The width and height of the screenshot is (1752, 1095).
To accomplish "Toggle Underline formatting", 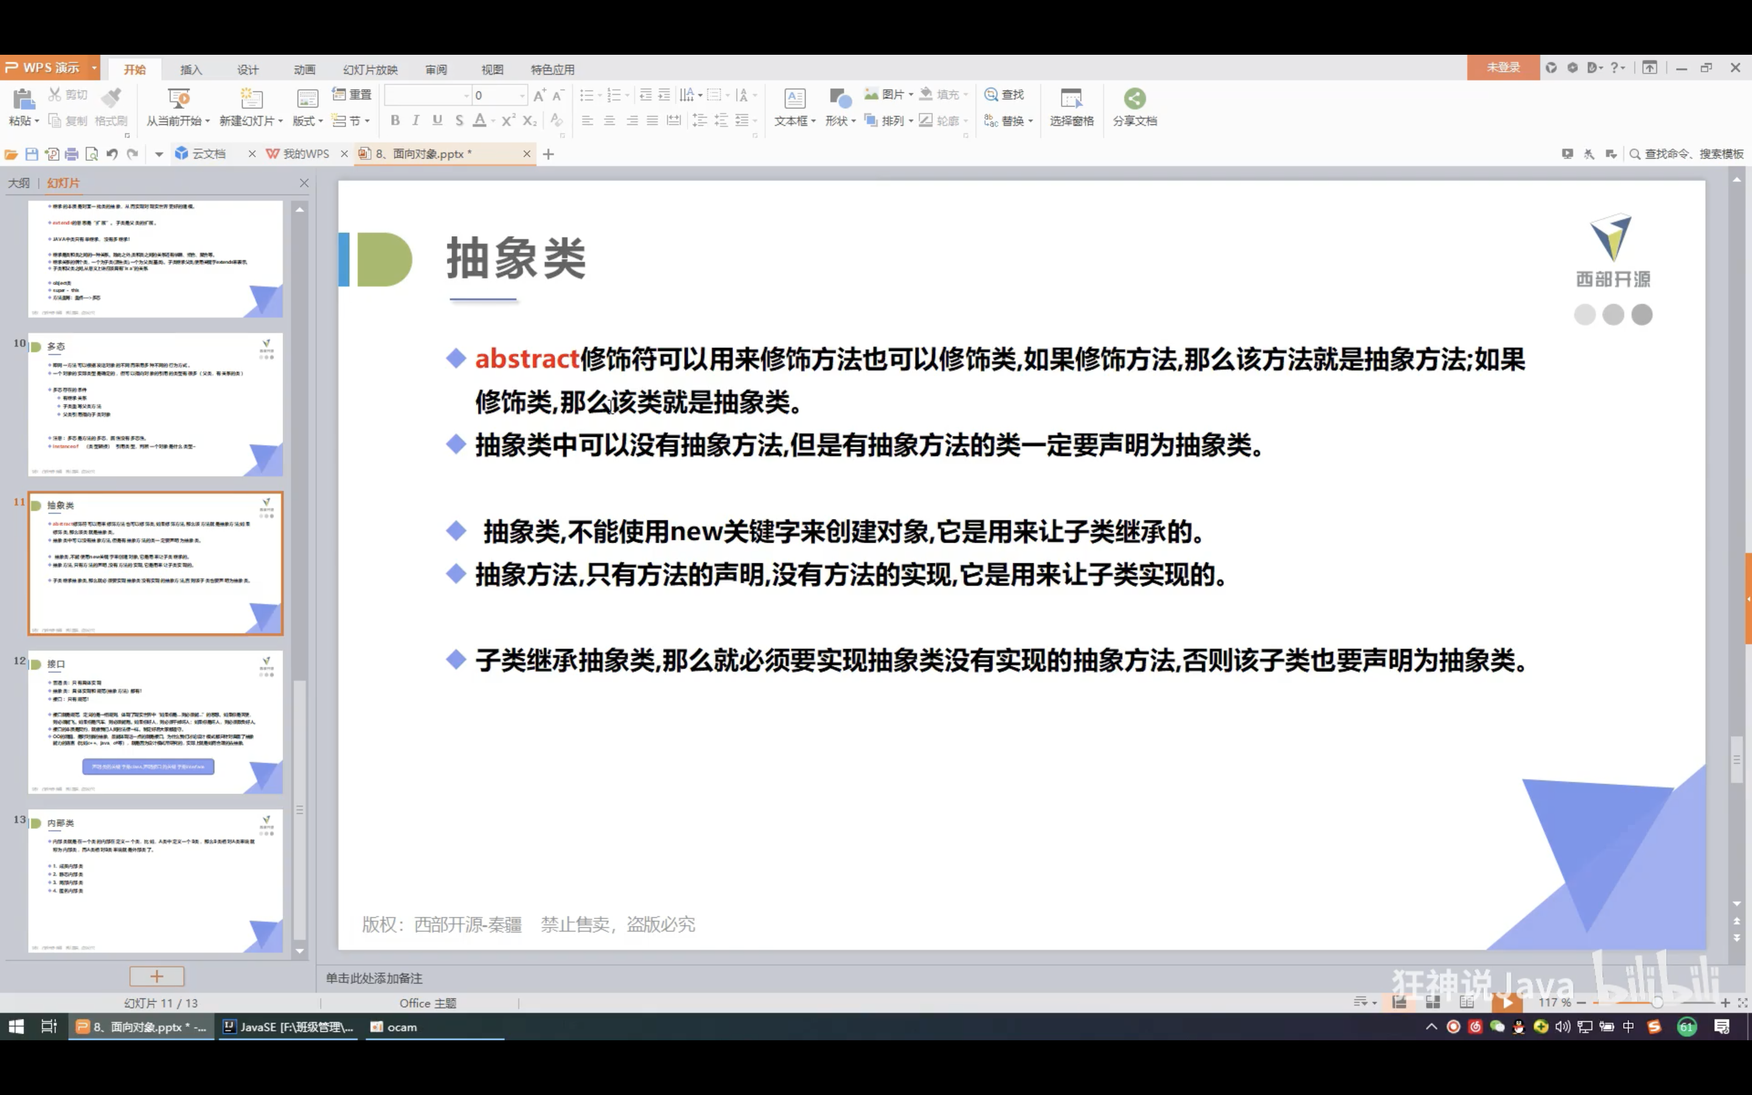I will pos(437,121).
